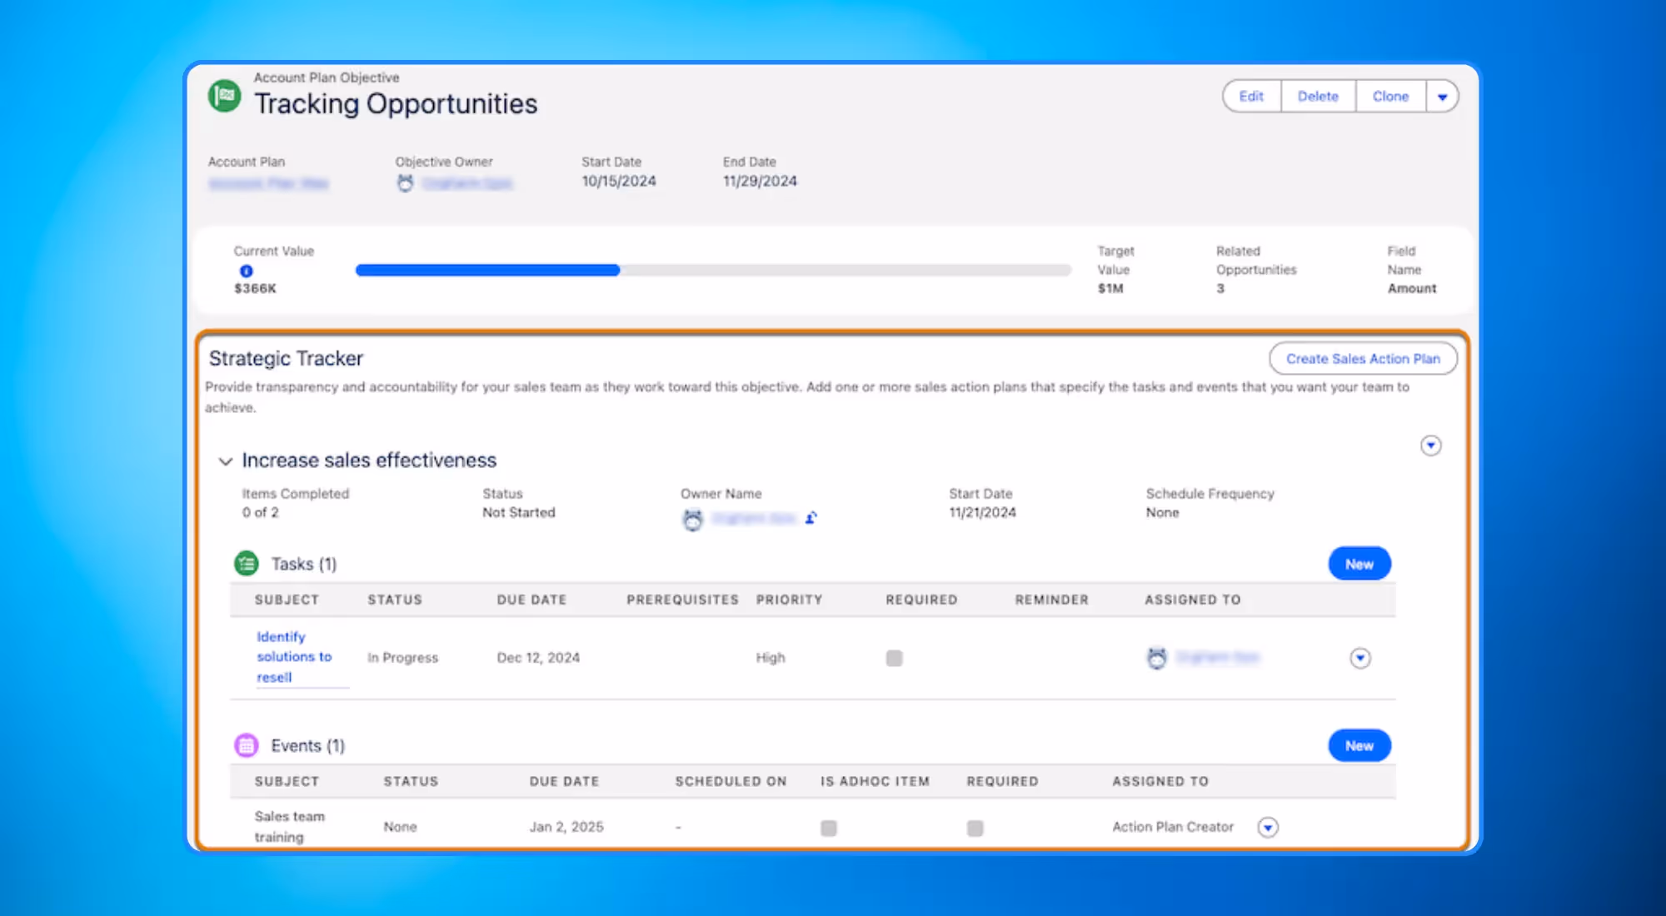Image resolution: width=1666 pixels, height=916 pixels.
Task: Click the Schedule Frequency None value
Action: click(x=1162, y=513)
